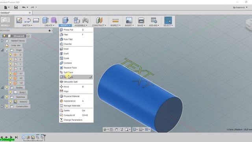
Task: Toggle visibility bulb of Origin folder
Action: [x=7, y=50]
